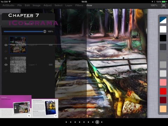Viewport: 168px width, 126px height.
Task: Tap the 19:05 clock in status bar
Action: [x=84, y=2]
